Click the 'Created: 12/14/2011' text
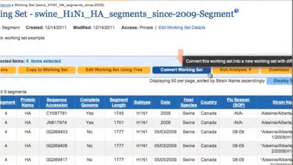This screenshot has height=165, width=293. (x=46, y=27)
